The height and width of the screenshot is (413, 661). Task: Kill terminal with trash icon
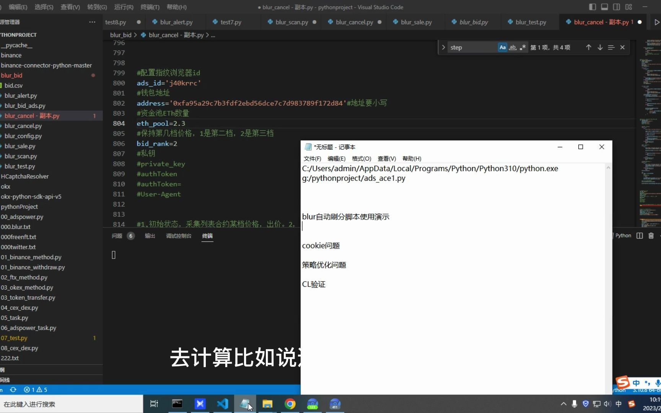tap(651, 236)
